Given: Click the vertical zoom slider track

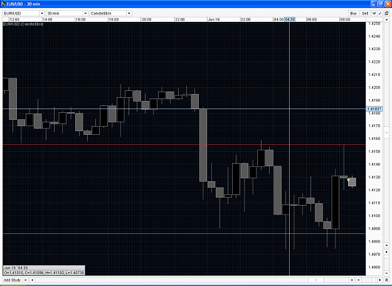Looking at the screenshot, I should (386, 263).
